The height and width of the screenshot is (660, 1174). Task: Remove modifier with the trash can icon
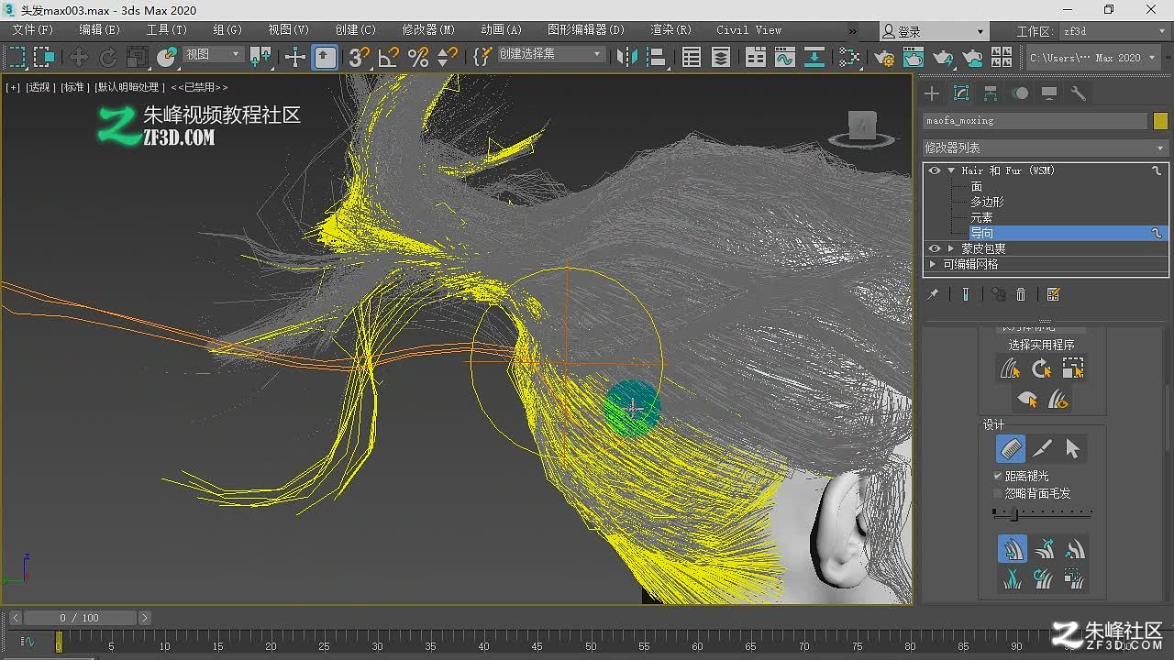pyautogui.click(x=1021, y=294)
